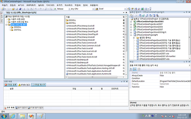
Task: Collapse the OfficeCombineProject설치 project node
Action: pos(131,35)
